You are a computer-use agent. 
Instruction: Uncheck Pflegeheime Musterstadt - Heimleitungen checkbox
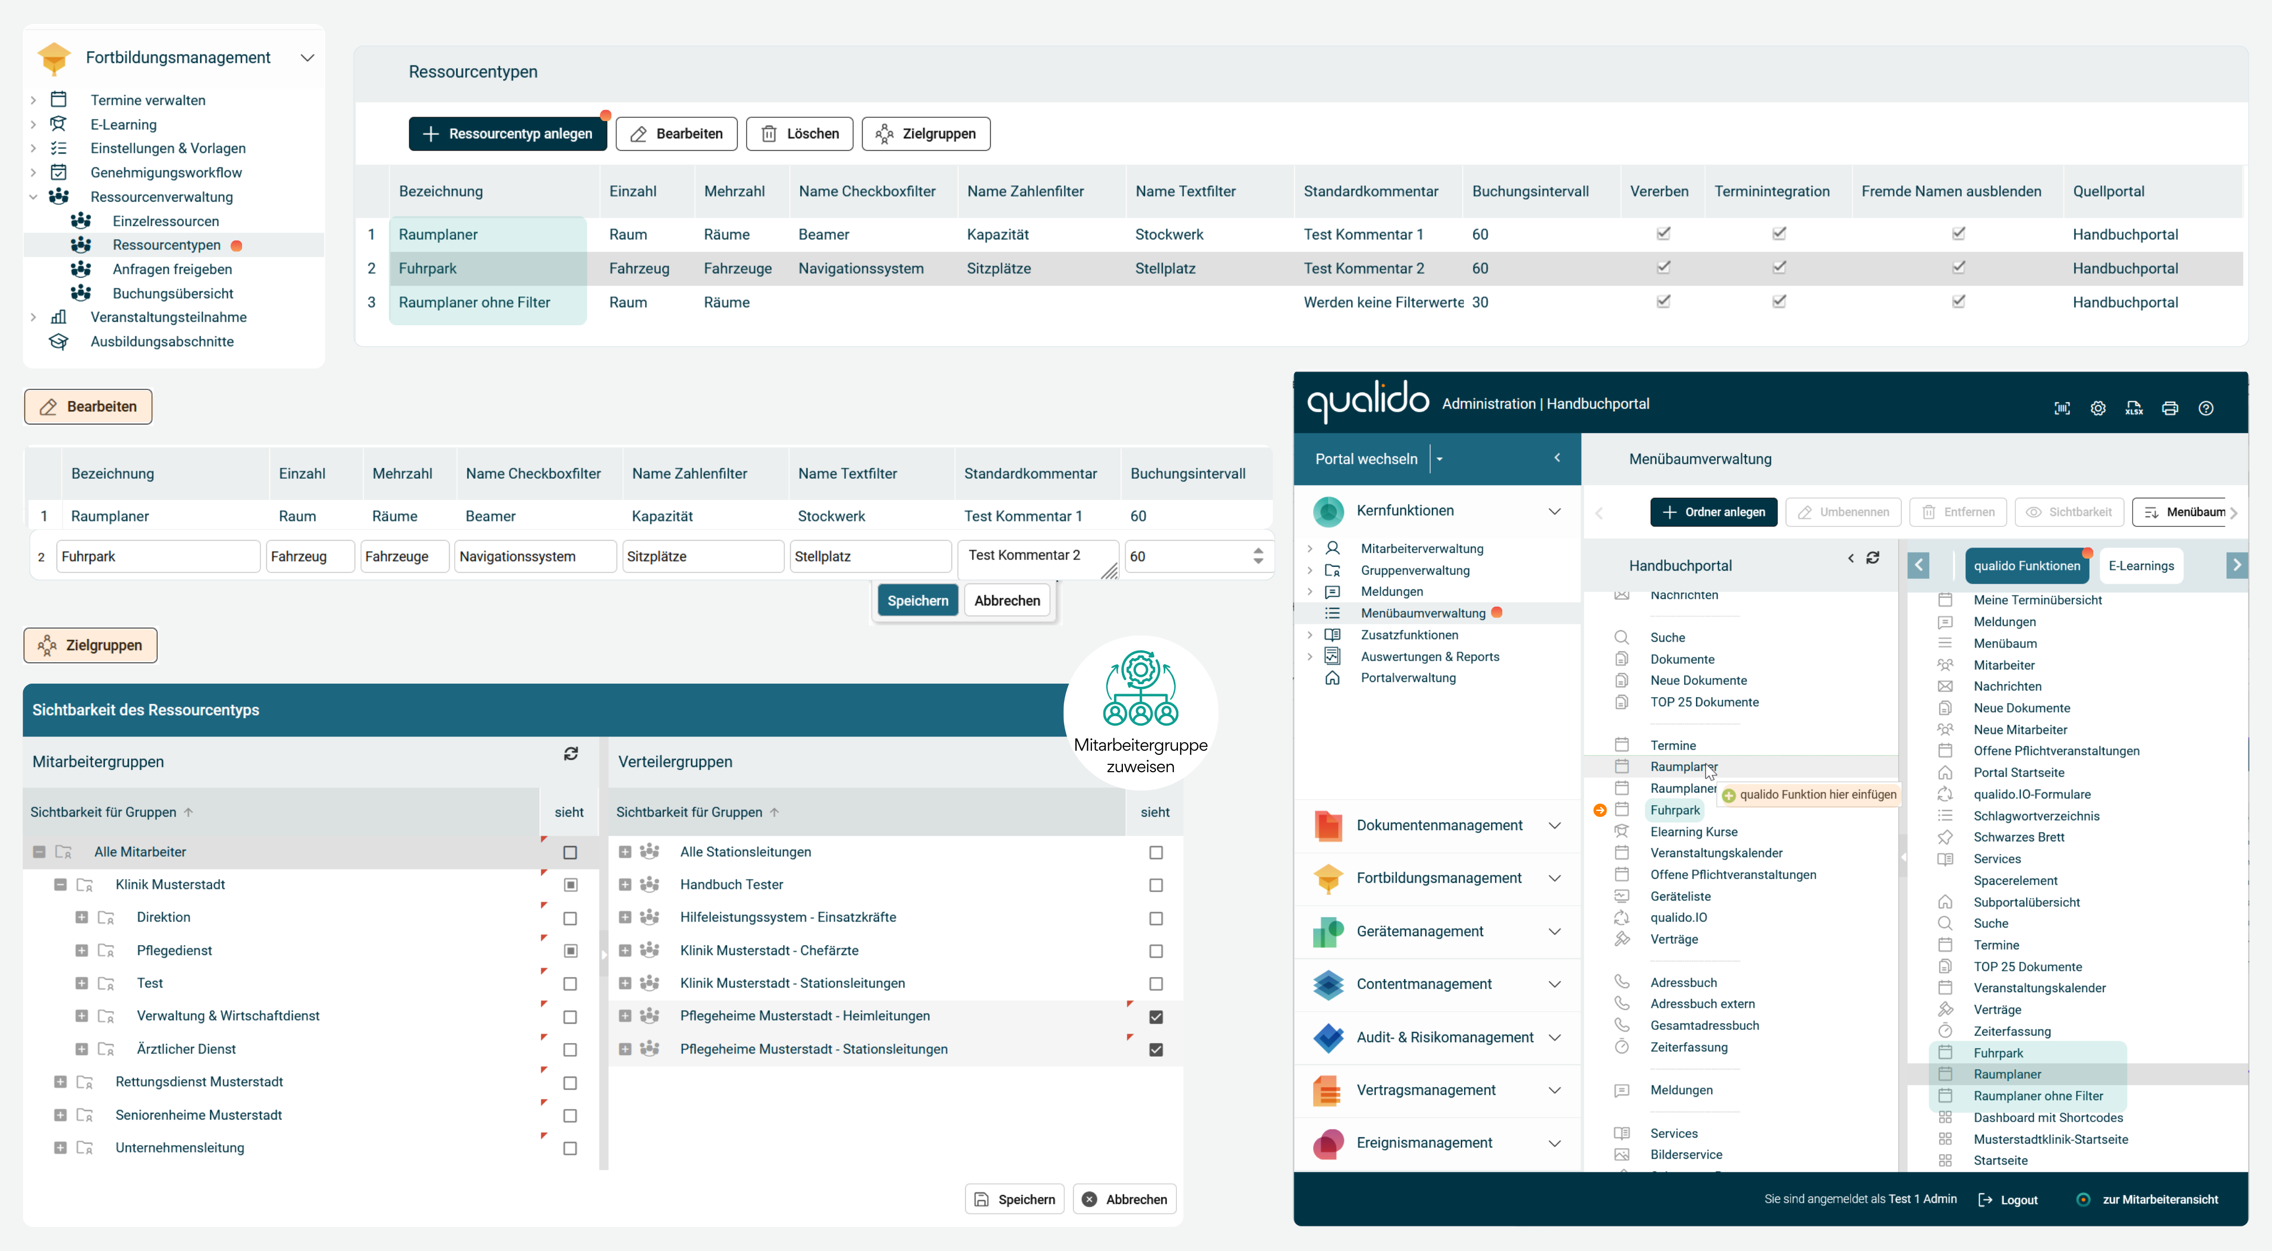[1155, 1016]
